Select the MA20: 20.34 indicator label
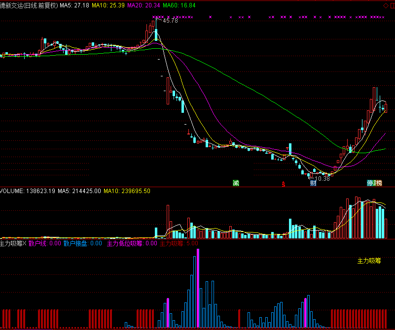This screenshot has height=330, width=395. click(x=144, y=5)
